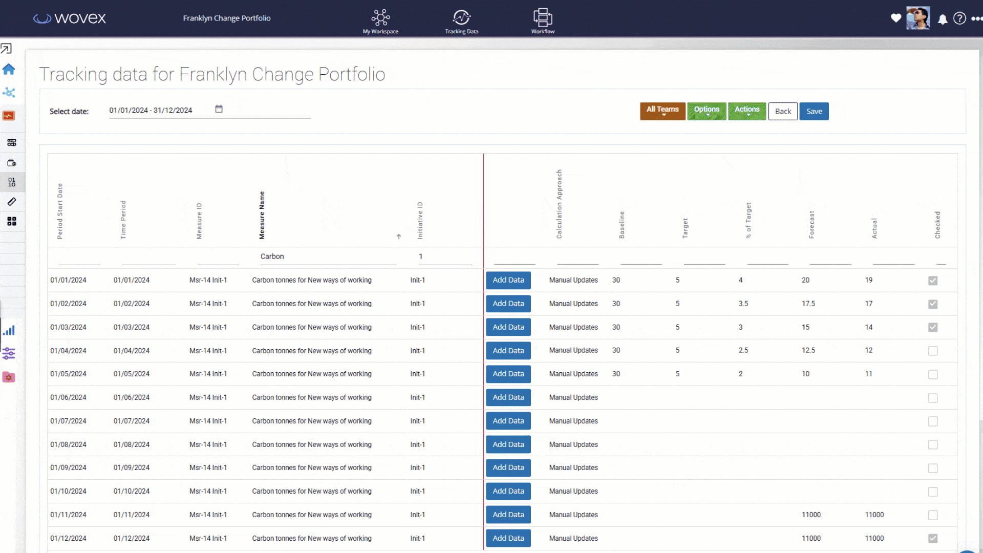Expand the All Teams dropdown
Screen dimensions: 983x553
coord(663,111)
